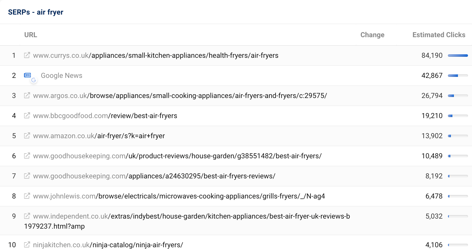The height and width of the screenshot is (252, 472).
Task: Select the estimated clicks value 5,032
Action: click(434, 216)
